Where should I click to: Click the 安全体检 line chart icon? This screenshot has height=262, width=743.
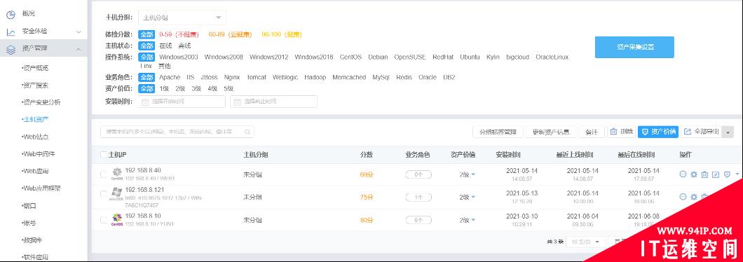(x=11, y=32)
